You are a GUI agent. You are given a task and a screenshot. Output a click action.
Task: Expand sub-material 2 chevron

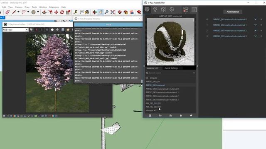(255, 31)
